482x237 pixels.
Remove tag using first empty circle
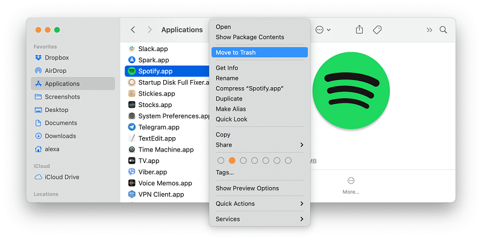click(x=221, y=161)
